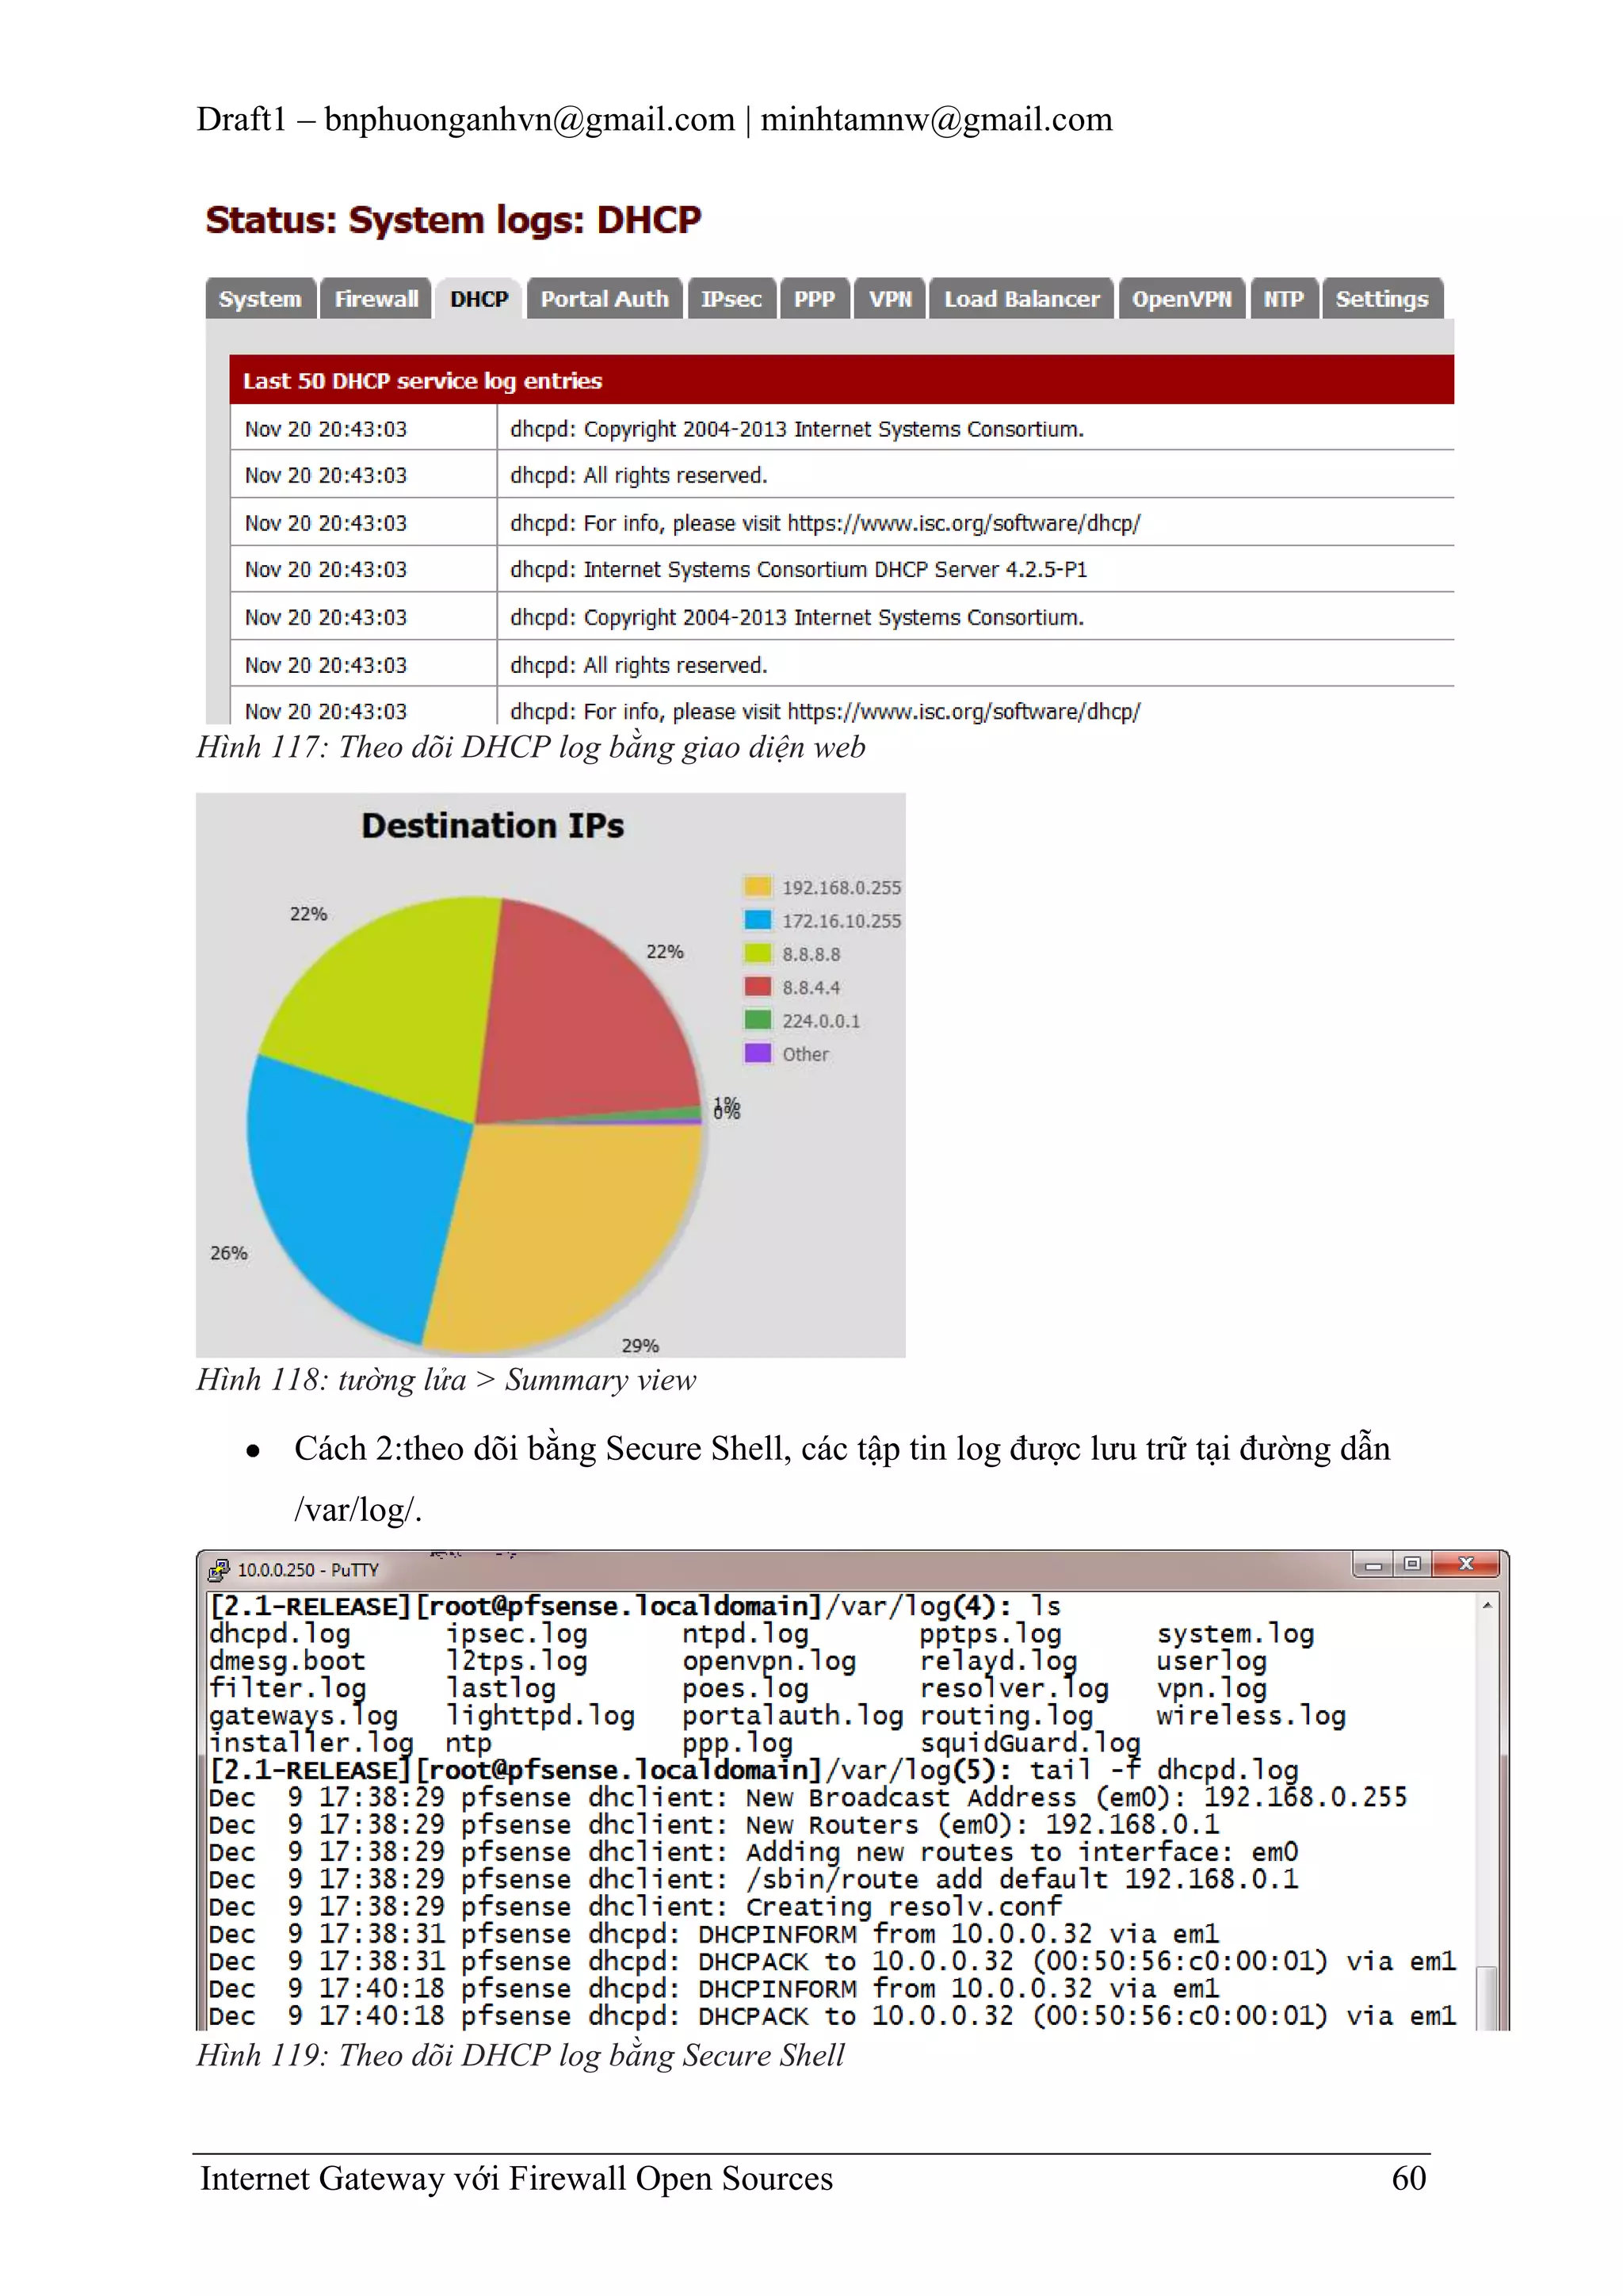Click 'portalauth.log' in the terminal listing
Viewport: 1623px width, 2296px height.
(x=793, y=1716)
